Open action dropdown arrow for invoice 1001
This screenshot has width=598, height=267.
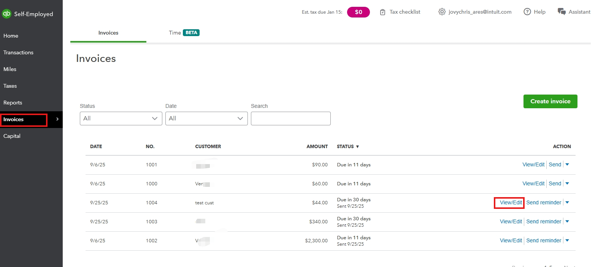(567, 164)
